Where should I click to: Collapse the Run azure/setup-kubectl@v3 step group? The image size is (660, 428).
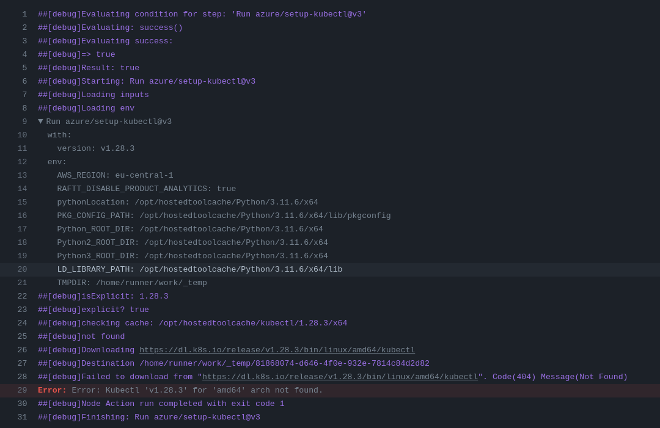41,122
